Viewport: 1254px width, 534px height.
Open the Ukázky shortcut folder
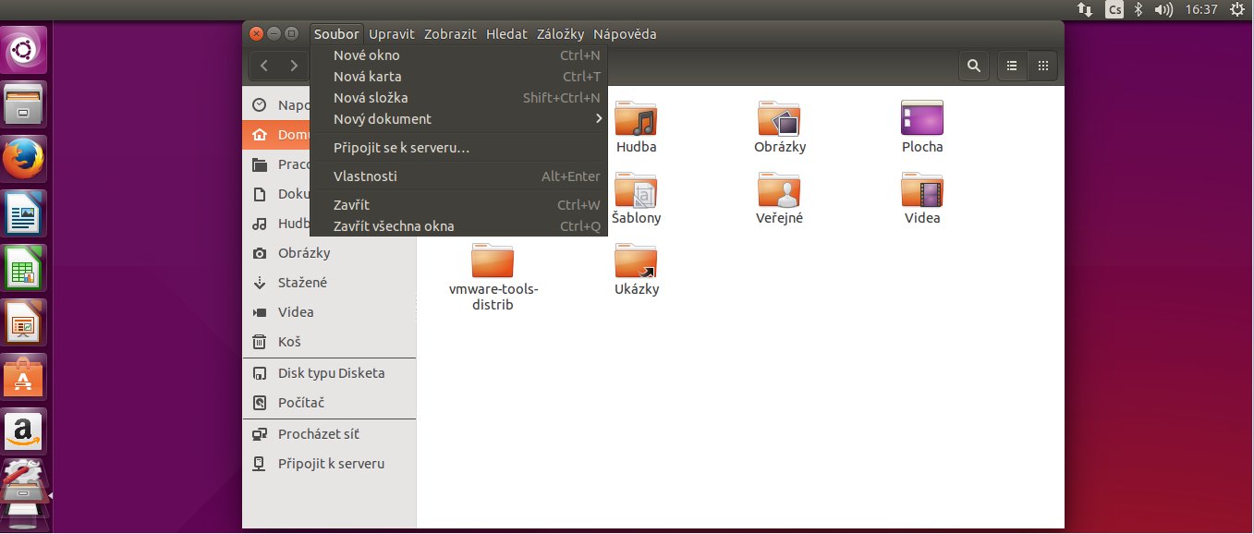tap(636, 261)
